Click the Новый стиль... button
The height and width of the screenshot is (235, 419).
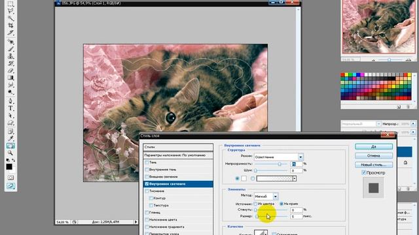point(374,164)
